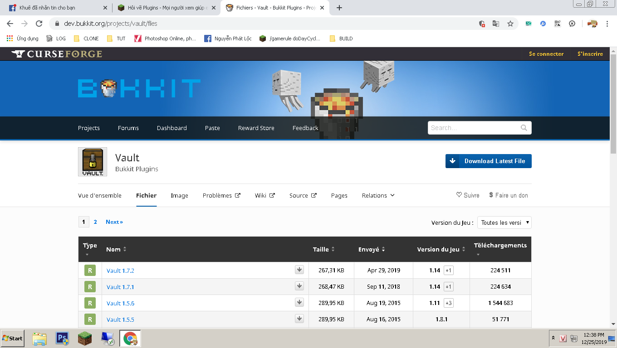Sort by Version du Jeu column
The image size is (617, 348).
[441, 249]
